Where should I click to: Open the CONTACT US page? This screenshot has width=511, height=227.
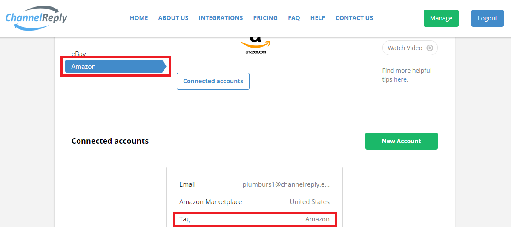354,18
